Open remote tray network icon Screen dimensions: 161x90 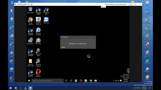tap(116, 80)
